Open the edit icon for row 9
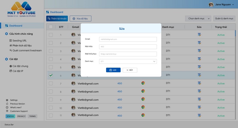The width and height of the screenshot is (238, 128). pyautogui.click(x=199, y=99)
